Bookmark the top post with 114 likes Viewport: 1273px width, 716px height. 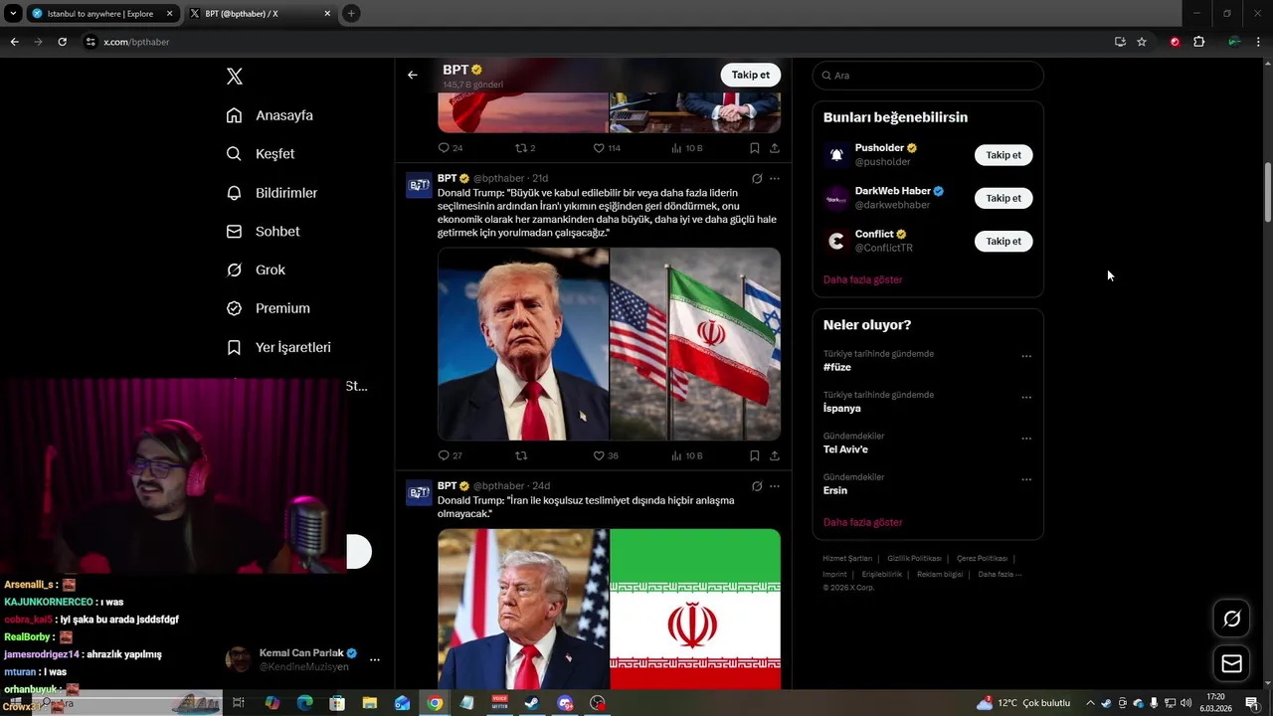[755, 148]
